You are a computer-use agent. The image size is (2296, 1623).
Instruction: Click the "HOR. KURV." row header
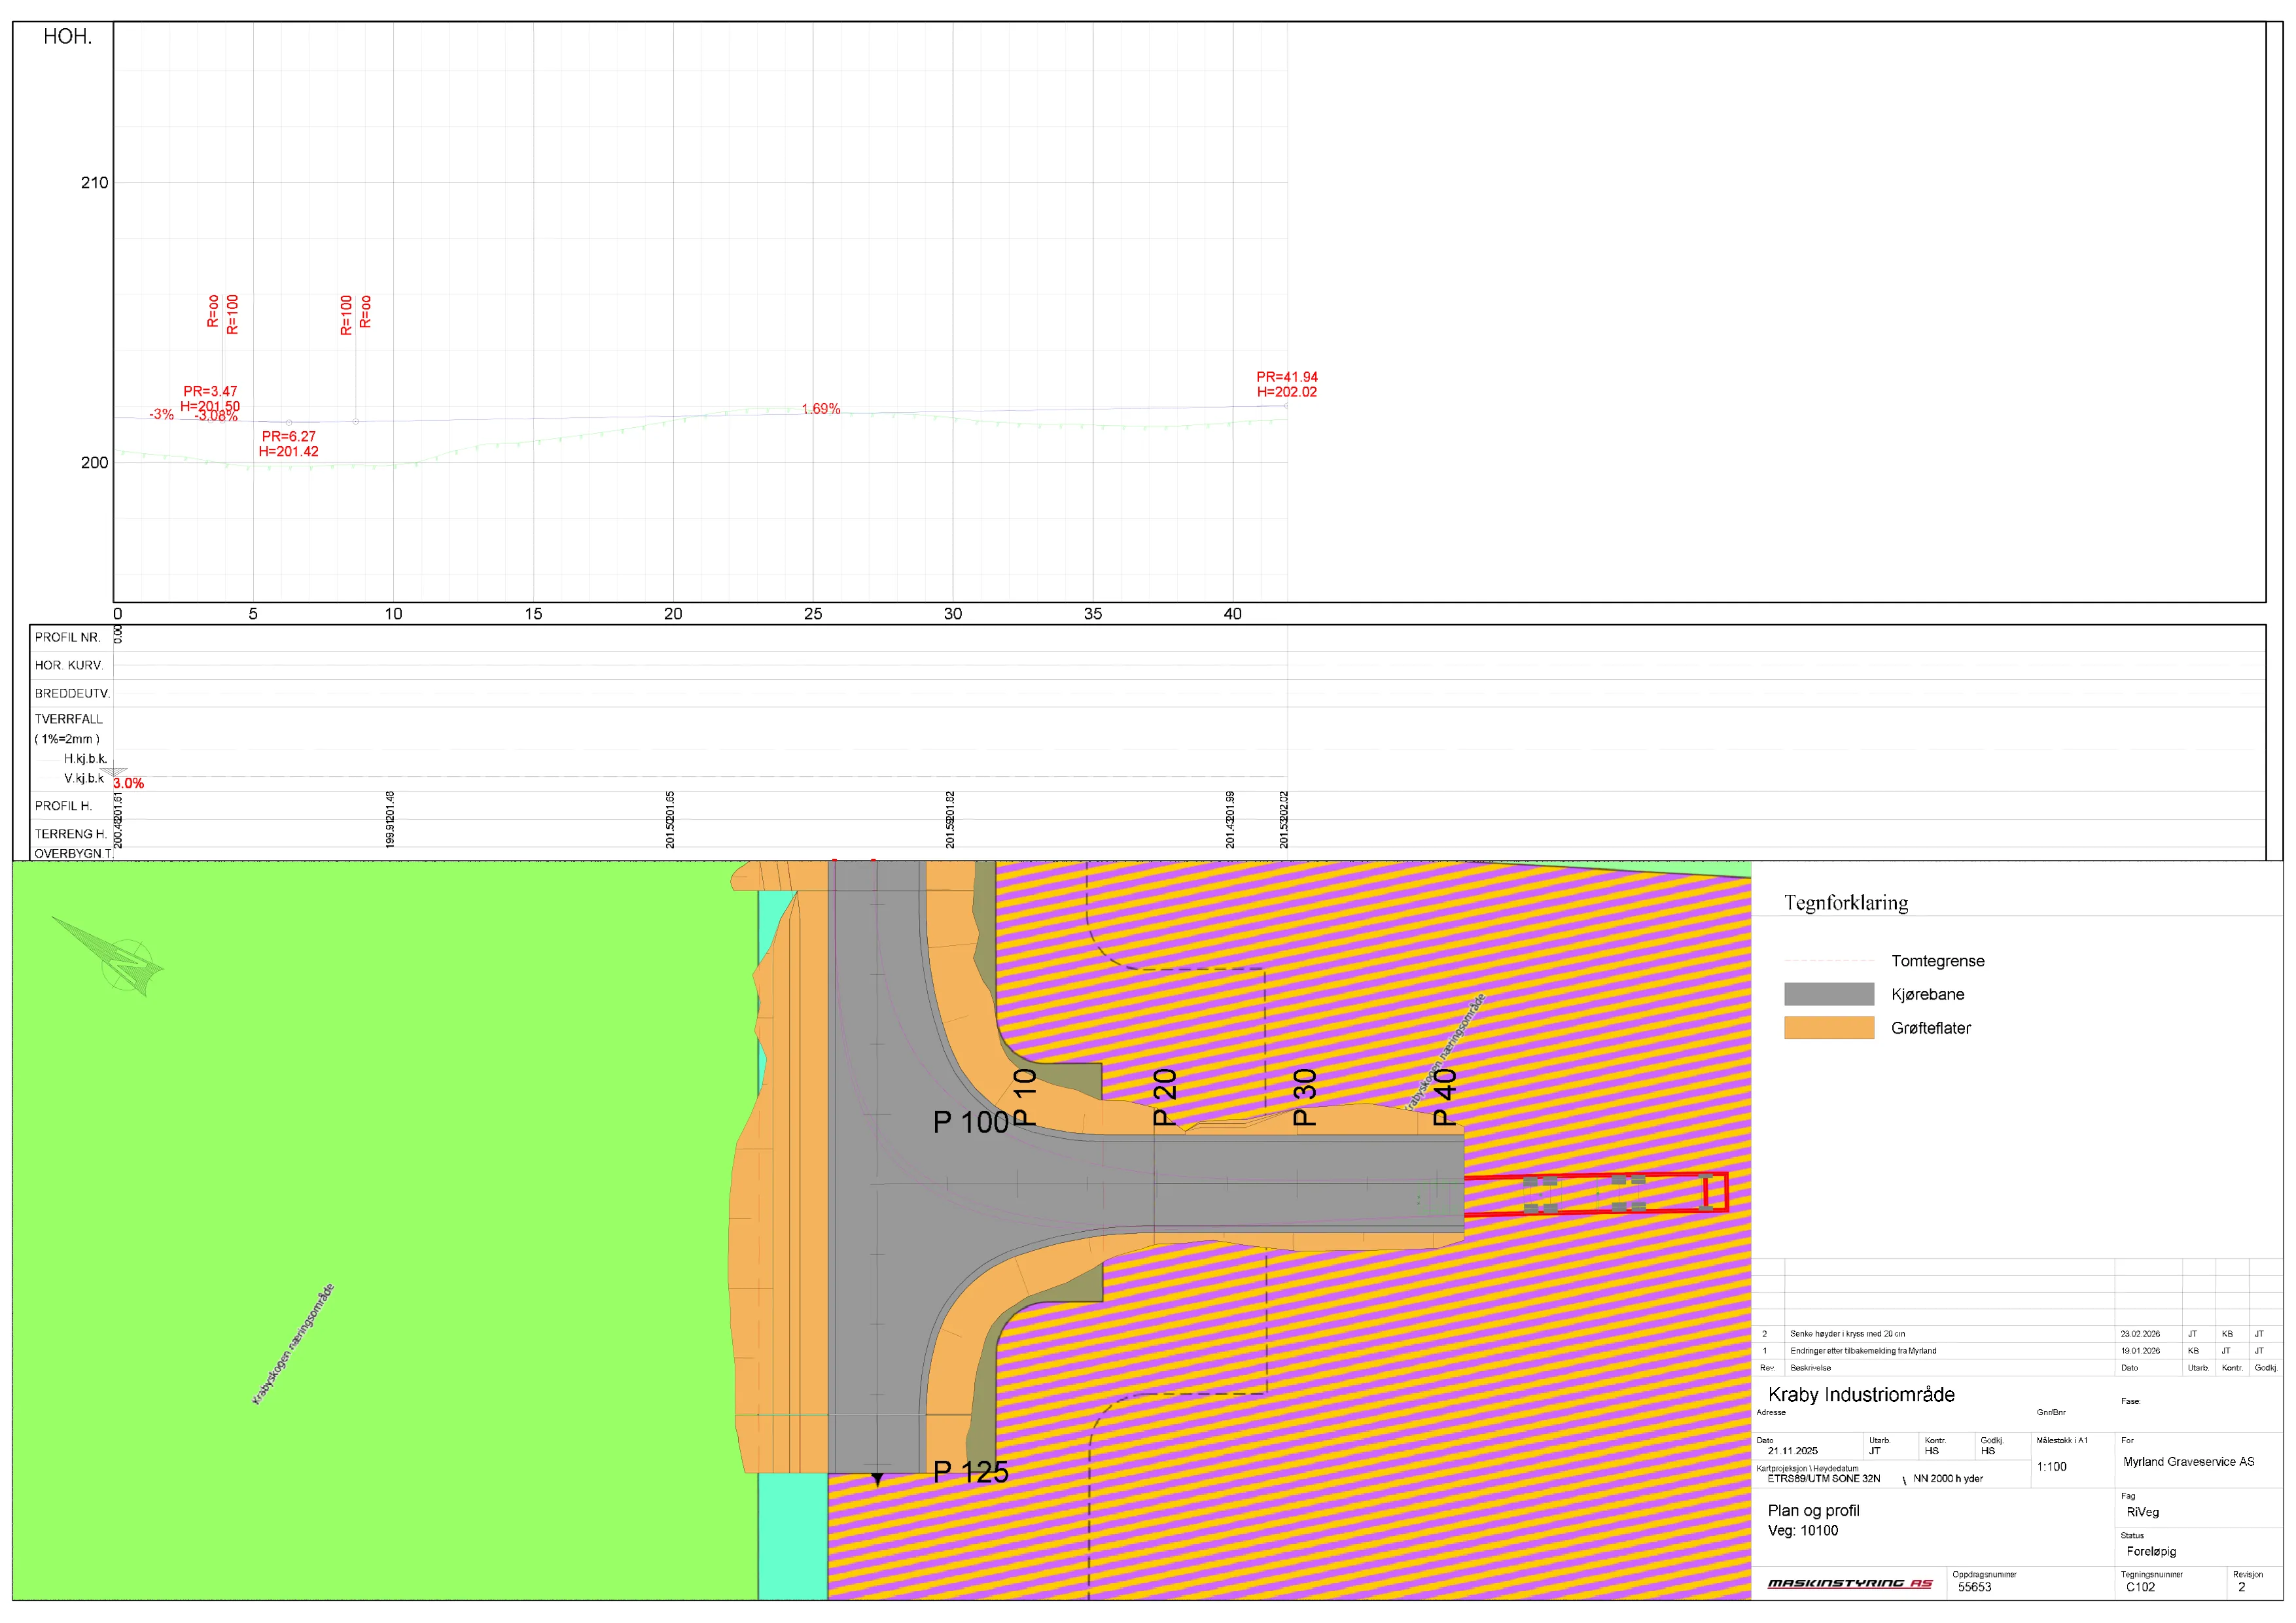point(68,666)
